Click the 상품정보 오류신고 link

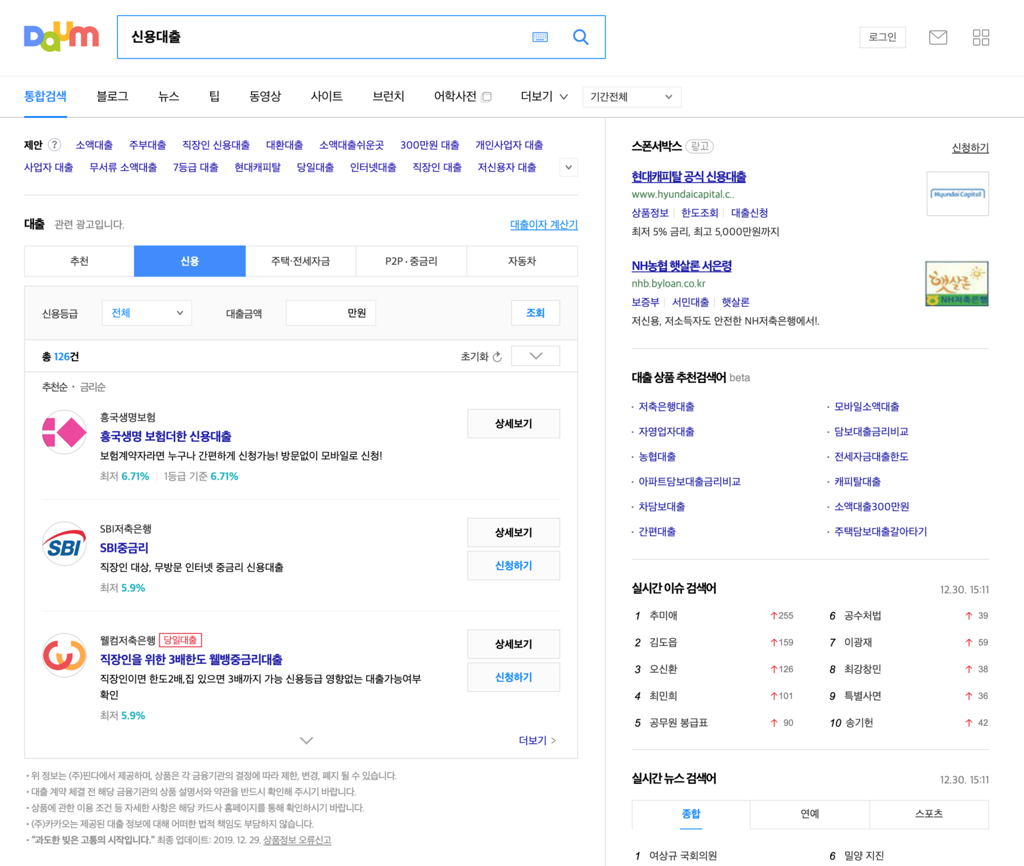click(x=297, y=840)
